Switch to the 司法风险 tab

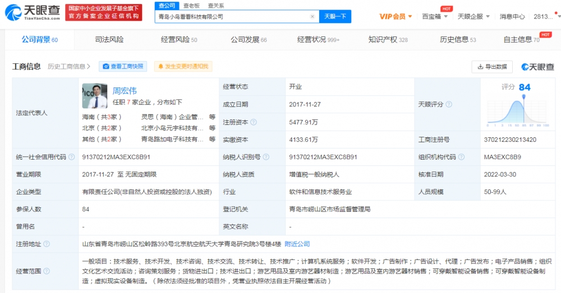[109, 39]
